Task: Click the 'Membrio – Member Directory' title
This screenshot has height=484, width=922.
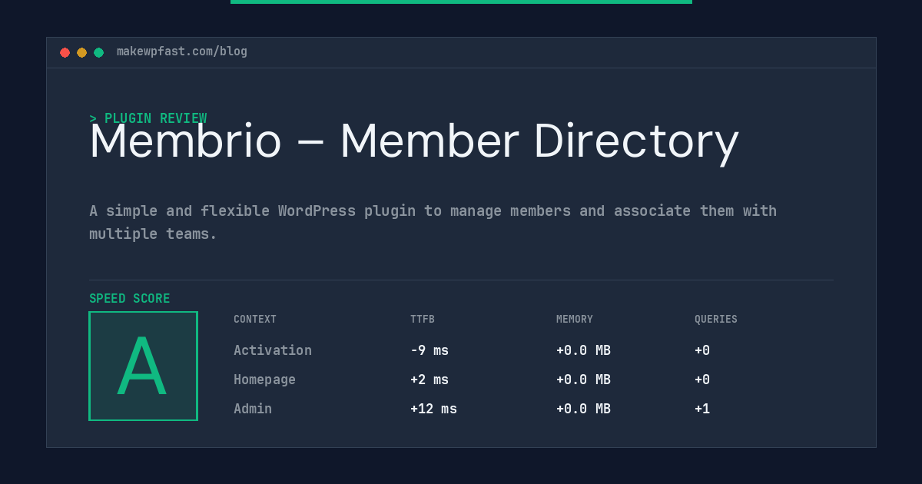Action: click(x=414, y=142)
